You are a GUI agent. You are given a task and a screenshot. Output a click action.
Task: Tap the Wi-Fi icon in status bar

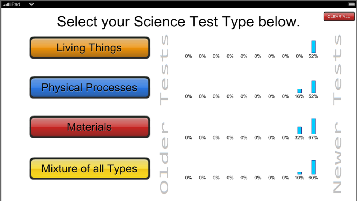click(x=31, y=4)
